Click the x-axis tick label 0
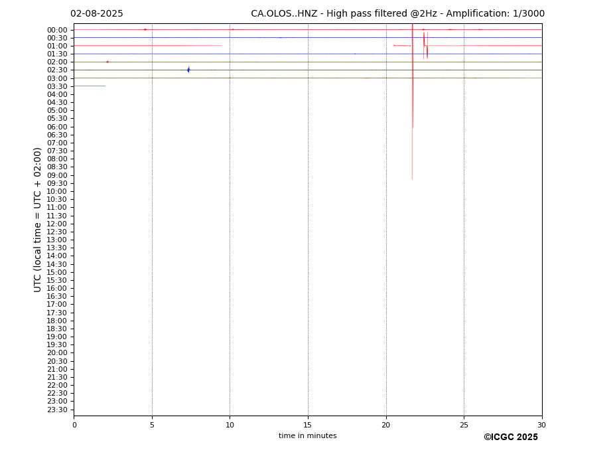615x462 pixels. pyautogui.click(x=74, y=425)
